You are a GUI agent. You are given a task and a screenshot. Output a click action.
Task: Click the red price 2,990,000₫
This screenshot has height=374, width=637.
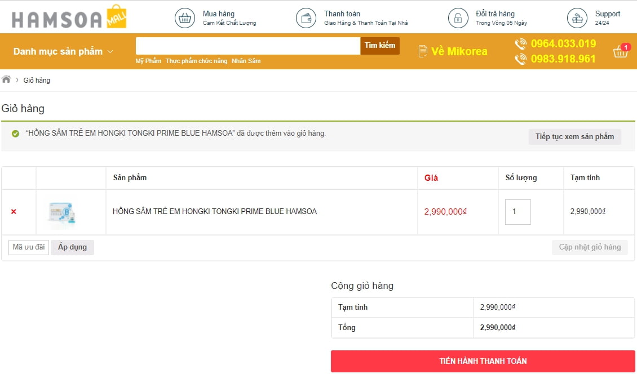click(446, 212)
